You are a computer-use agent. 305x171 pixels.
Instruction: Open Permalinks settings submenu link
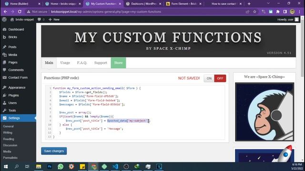10,158
